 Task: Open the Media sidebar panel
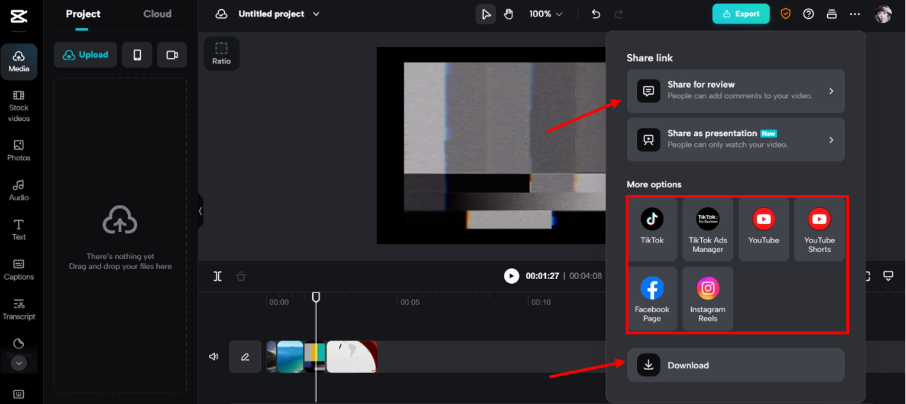pos(19,61)
